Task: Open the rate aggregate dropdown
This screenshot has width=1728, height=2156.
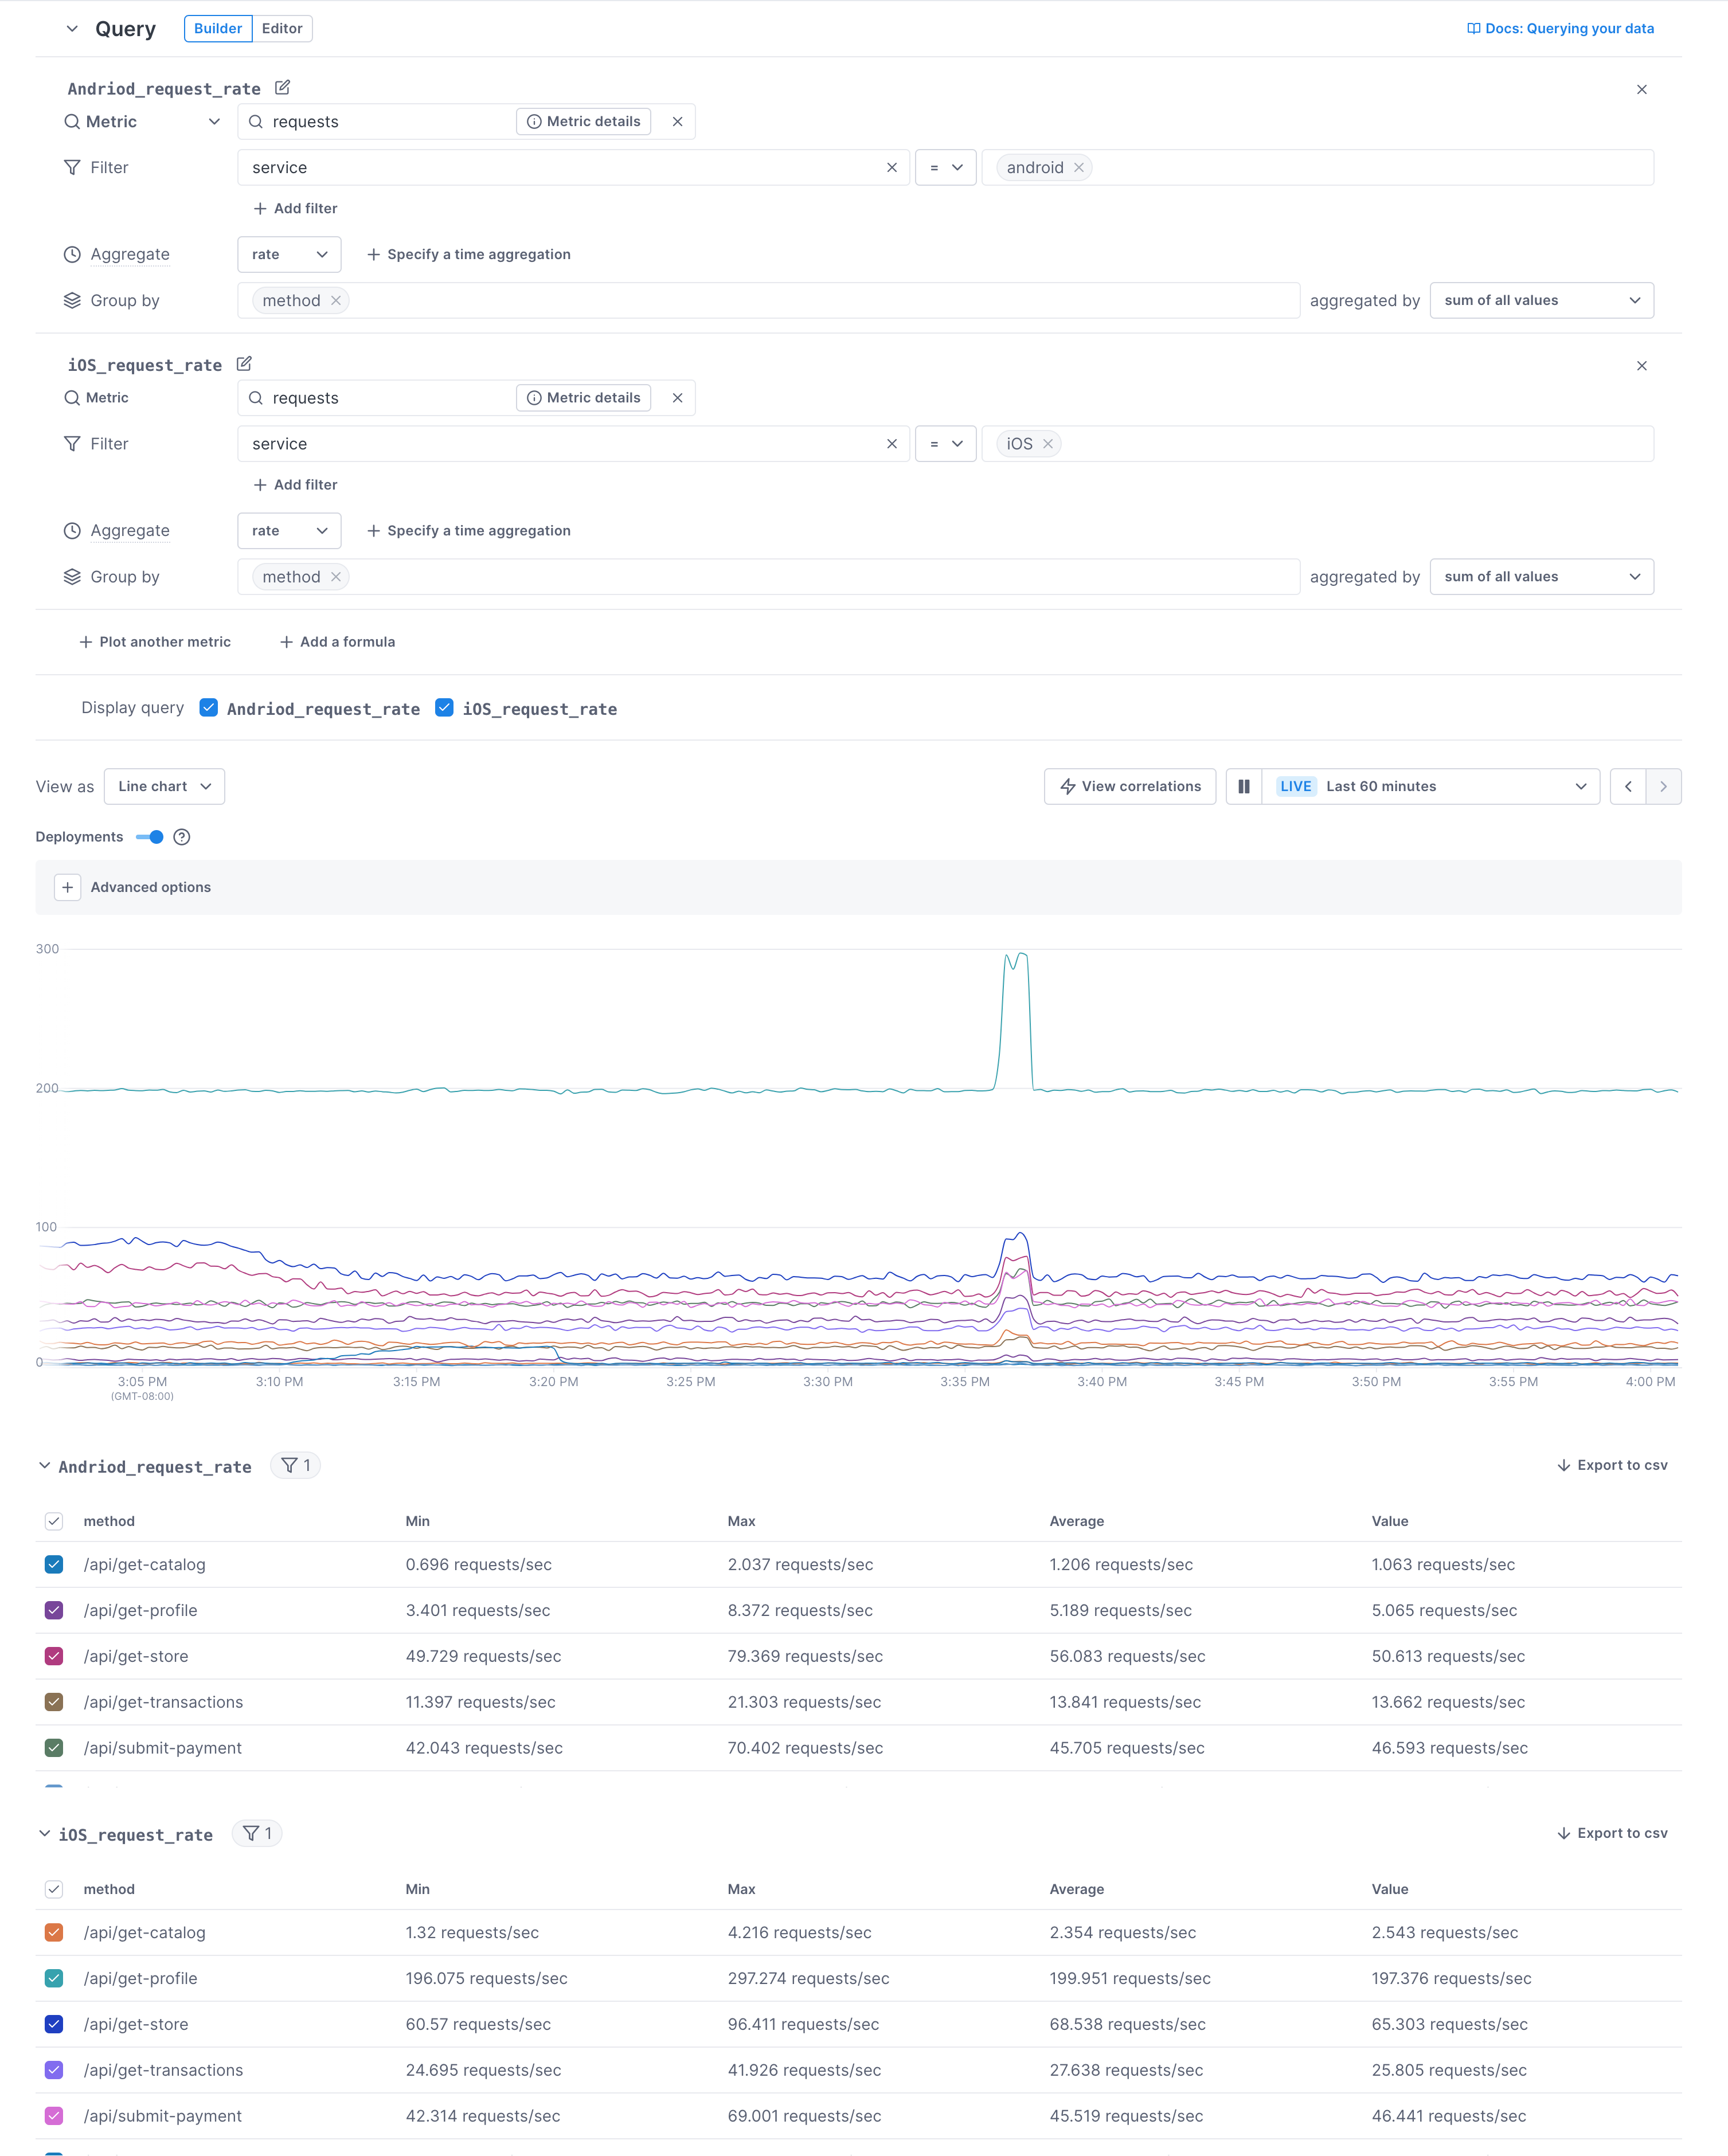Action: click(289, 254)
